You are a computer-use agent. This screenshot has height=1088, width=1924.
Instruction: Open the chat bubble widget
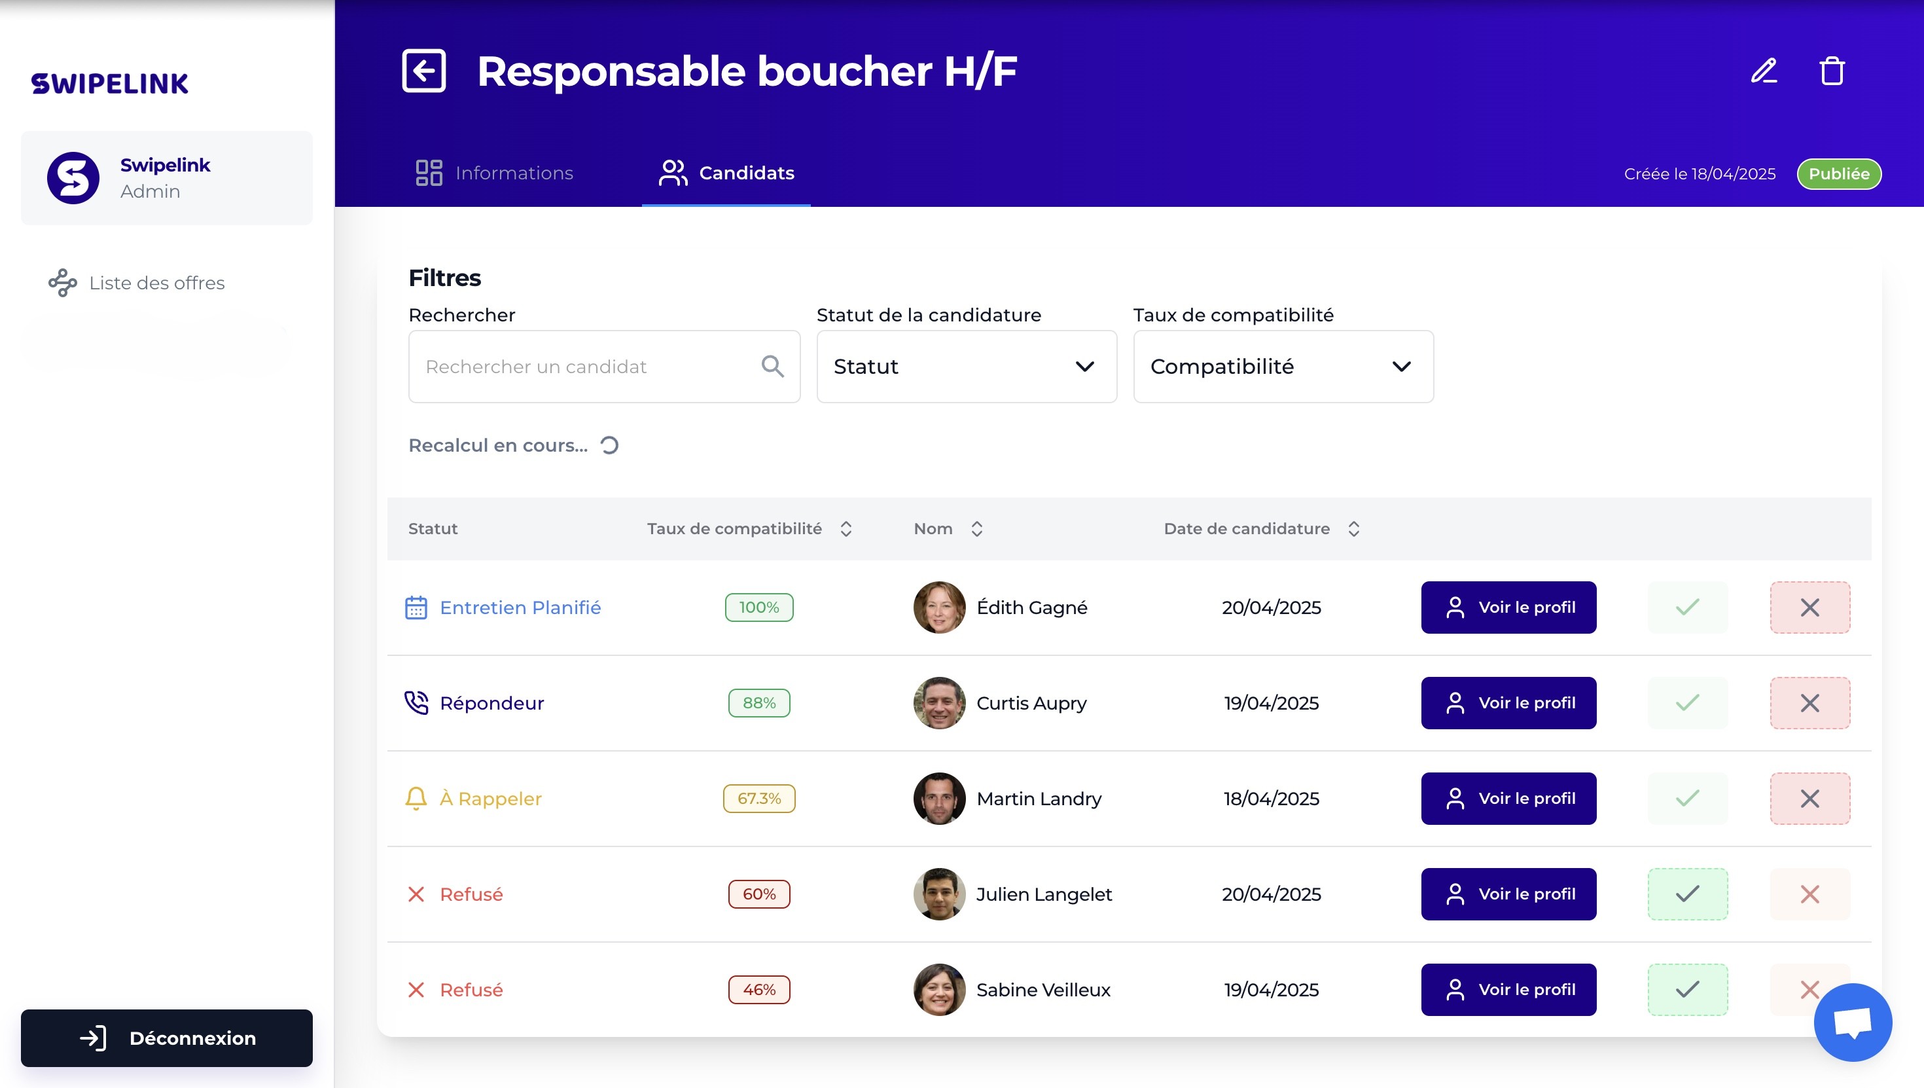(1852, 1021)
